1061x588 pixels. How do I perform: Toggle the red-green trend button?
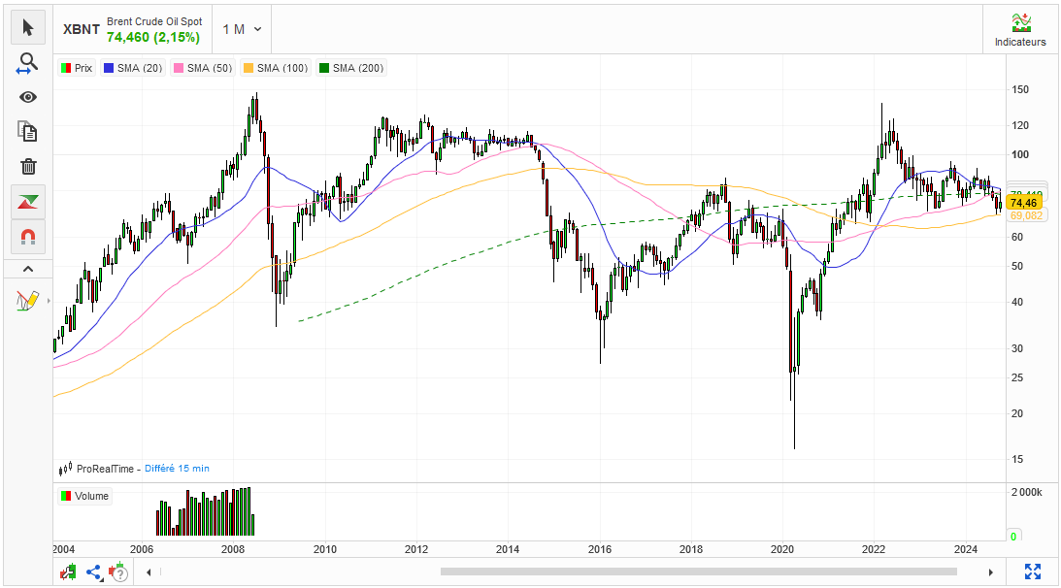coord(28,202)
